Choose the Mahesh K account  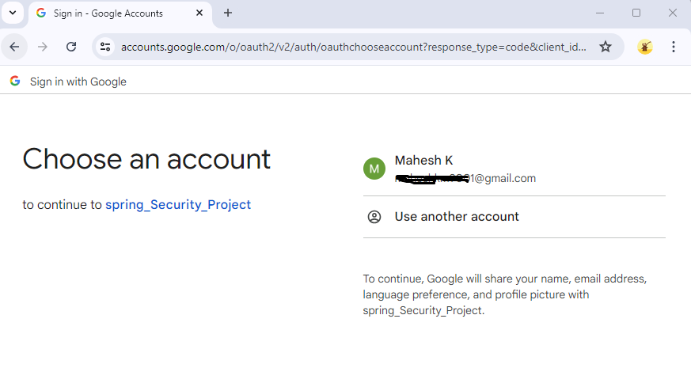465,169
